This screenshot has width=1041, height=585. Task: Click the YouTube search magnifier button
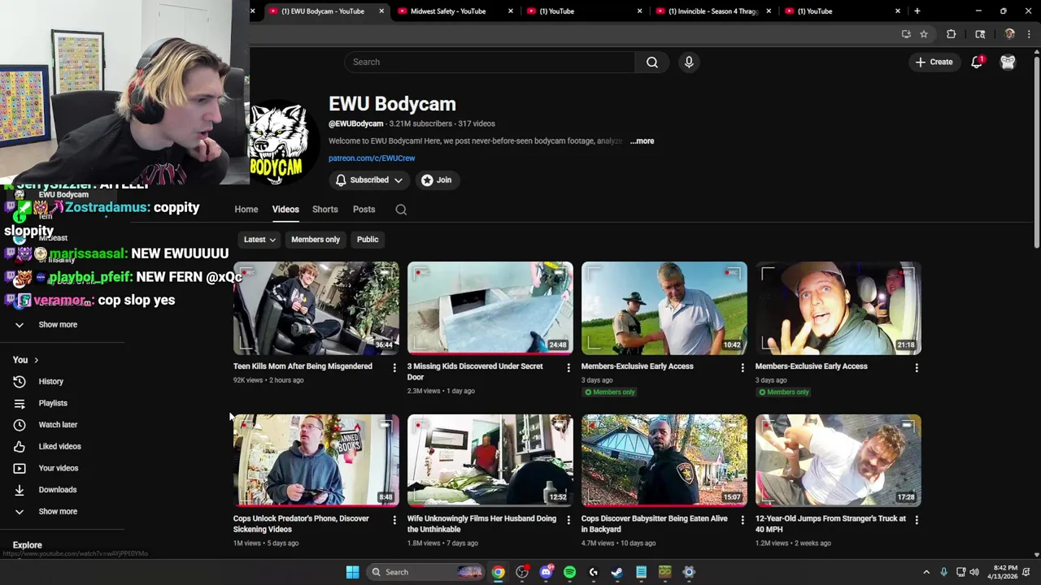coord(651,62)
